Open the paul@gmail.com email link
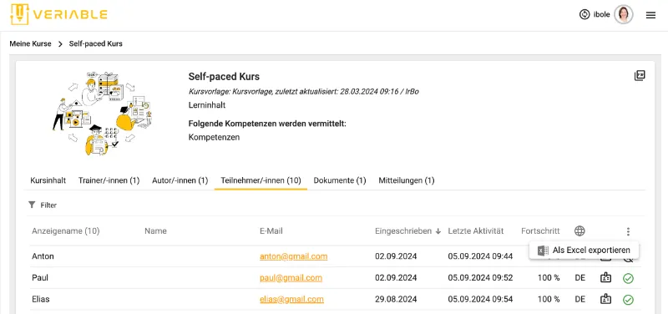This screenshot has height=314, width=668. click(291, 278)
